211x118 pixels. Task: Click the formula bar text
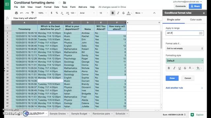tap(25, 18)
